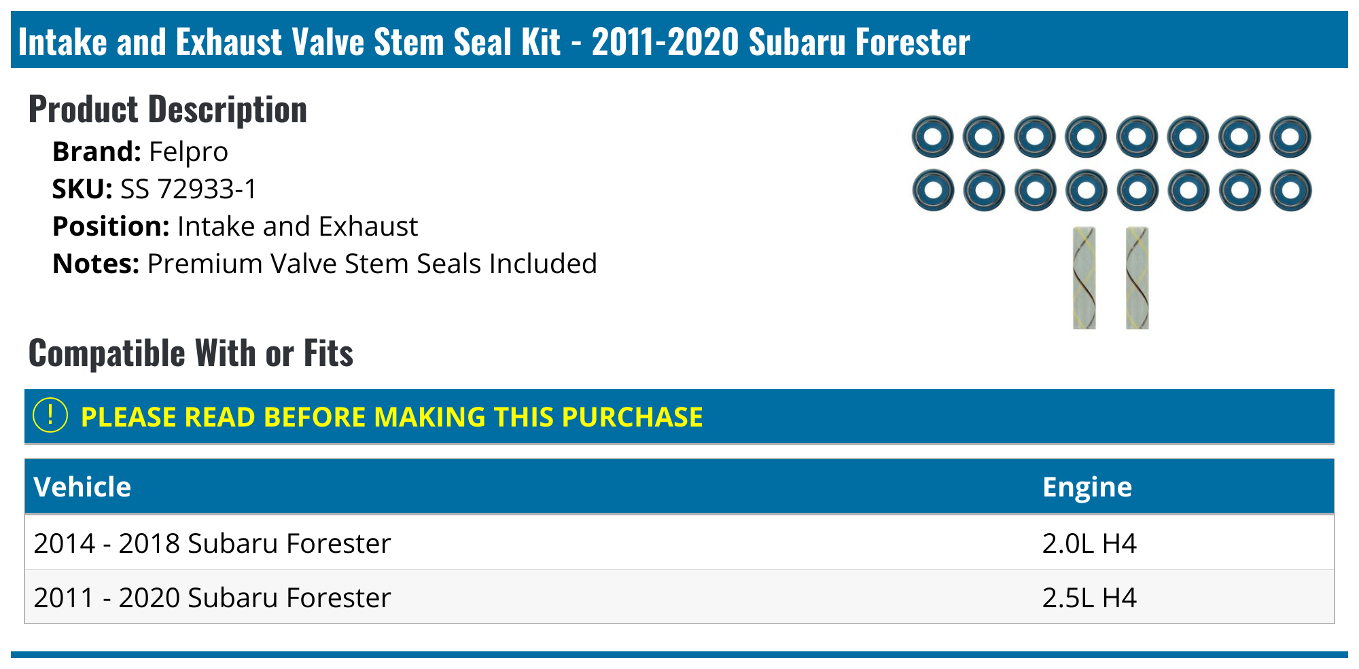Click the Felpro brand name

(188, 151)
